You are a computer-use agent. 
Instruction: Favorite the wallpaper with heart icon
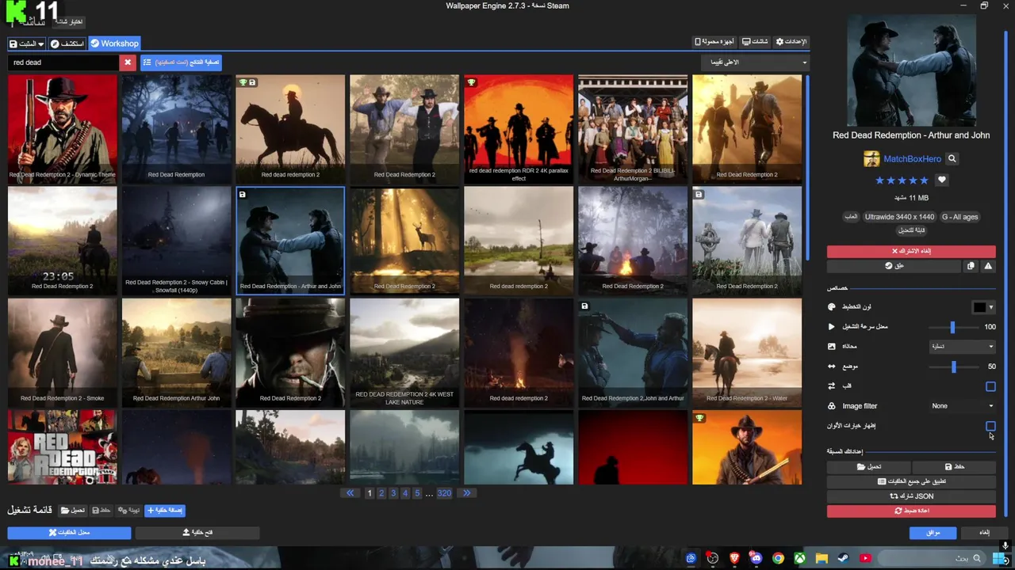[x=942, y=180]
